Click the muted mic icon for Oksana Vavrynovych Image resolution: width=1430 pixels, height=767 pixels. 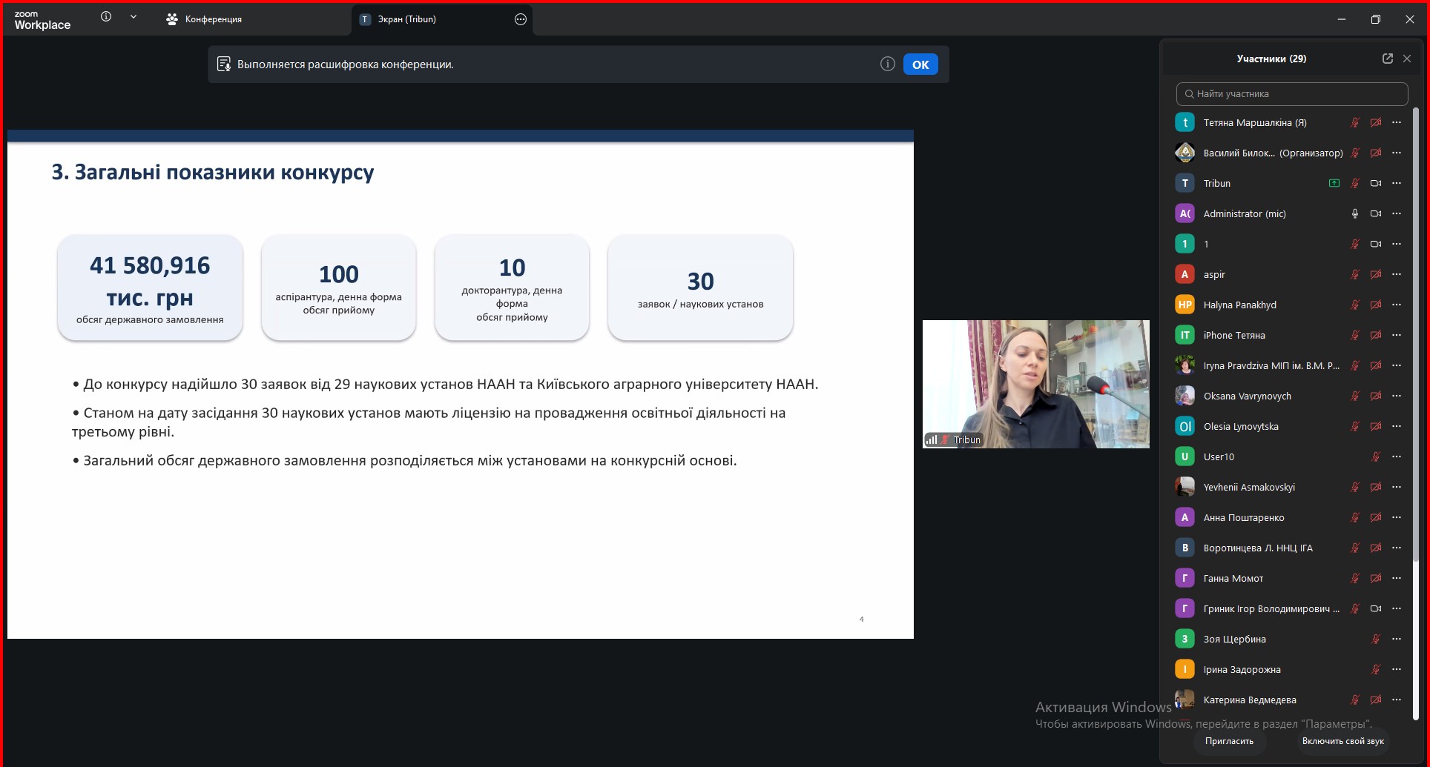(x=1355, y=396)
